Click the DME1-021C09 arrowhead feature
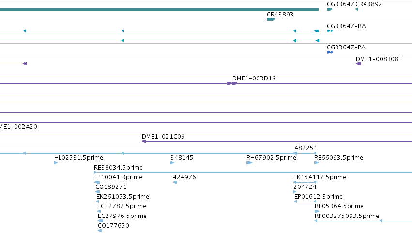Viewport: 412px width, 233px height. point(144,141)
